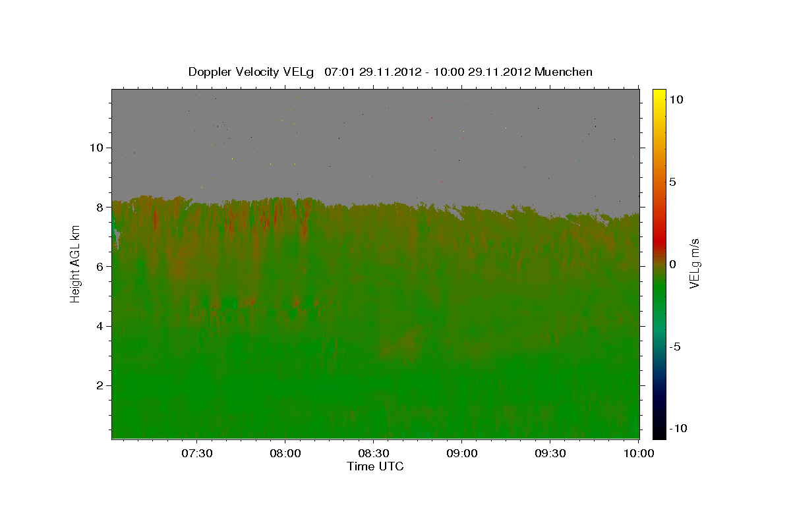791x527 pixels.
Task: Click the '08:30' time tick label
Action: click(x=374, y=453)
